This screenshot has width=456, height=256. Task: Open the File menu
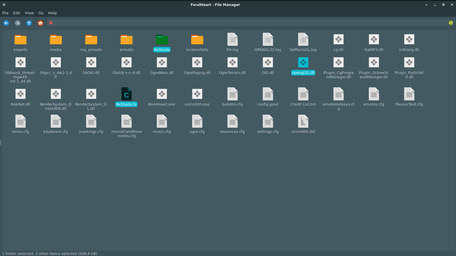click(5, 13)
